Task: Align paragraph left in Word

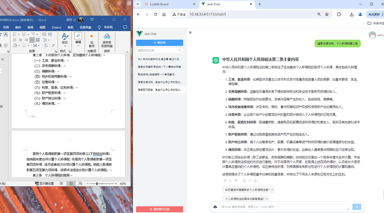Action: pos(15,40)
